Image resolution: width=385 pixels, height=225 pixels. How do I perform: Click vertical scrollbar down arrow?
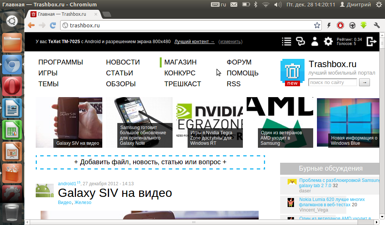(382, 217)
